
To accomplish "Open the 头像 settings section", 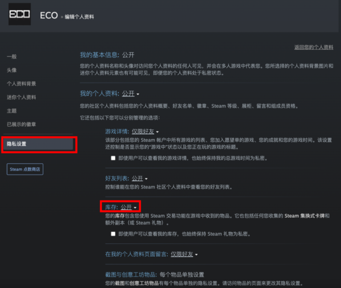I will pos(12,70).
